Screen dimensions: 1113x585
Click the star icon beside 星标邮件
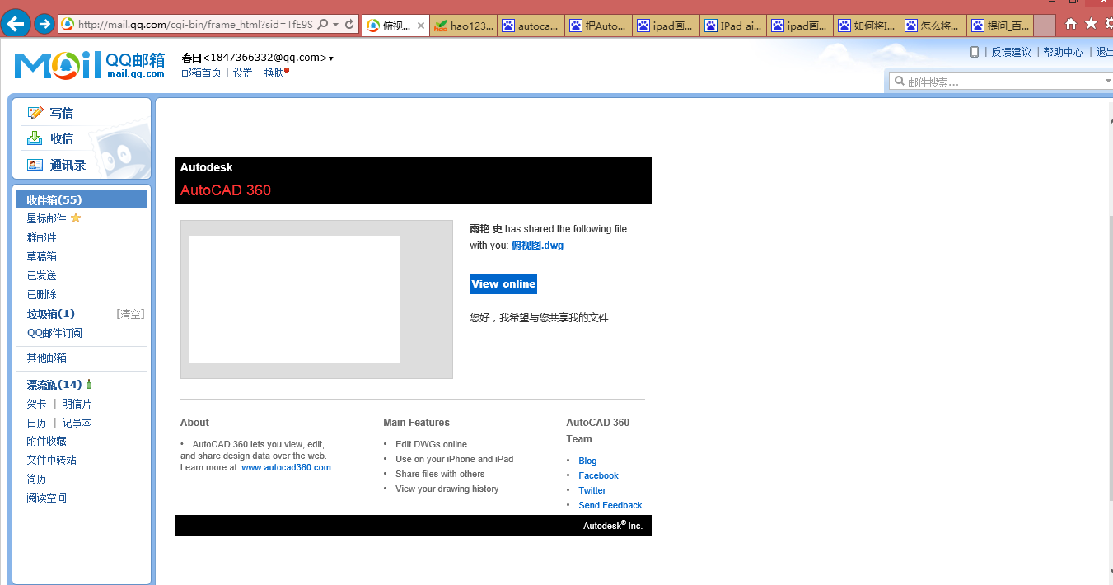76,218
